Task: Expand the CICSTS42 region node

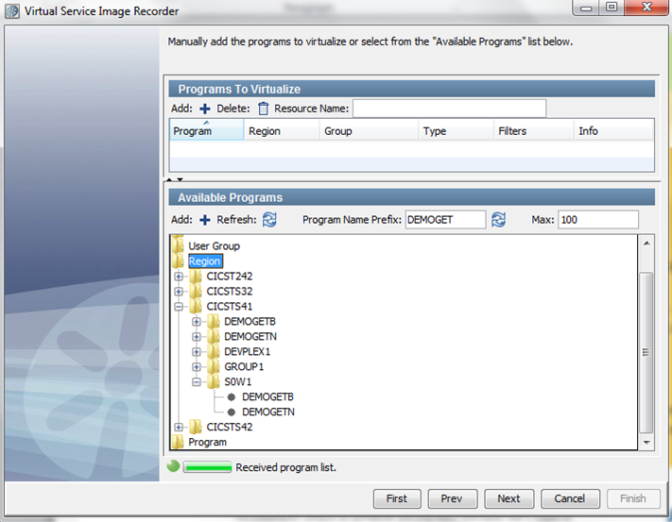Action: (179, 427)
